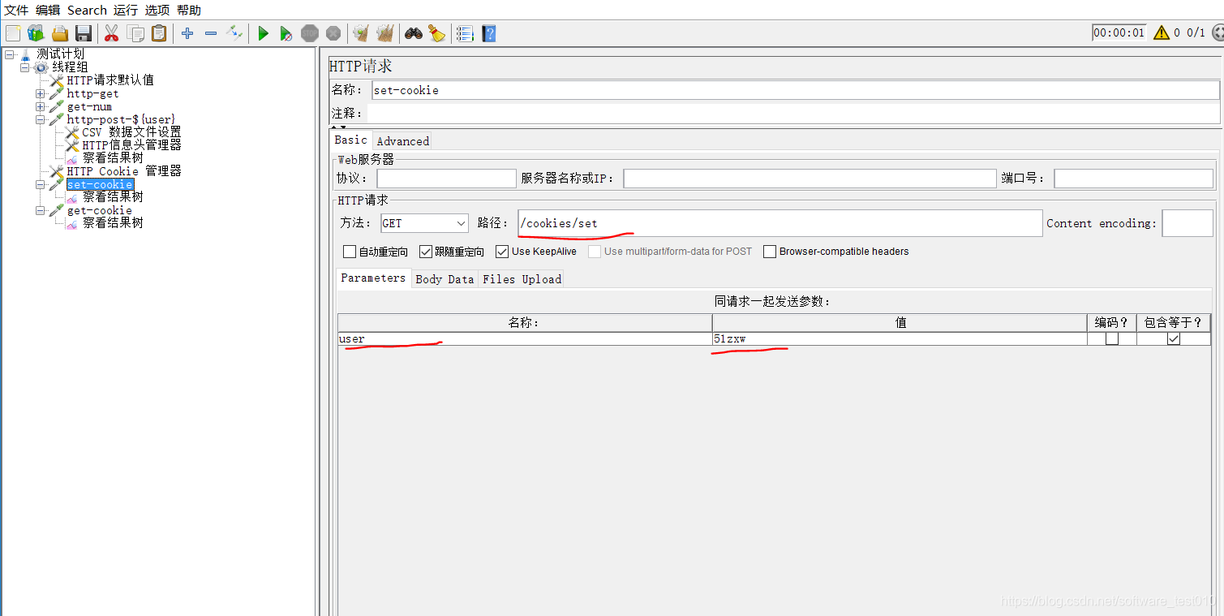Select CSV 数据文件设置 in the tree
The image size is (1224, 616).
pyautogui.click(x=131, y=132)
